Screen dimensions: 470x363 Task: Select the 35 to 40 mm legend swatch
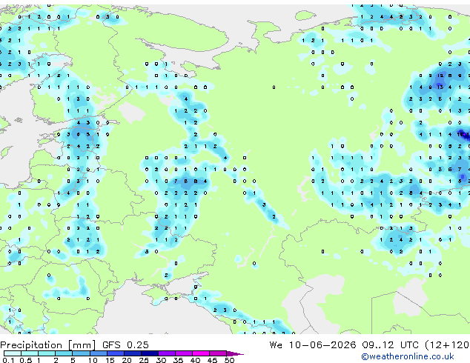pyautogui.click(x=184, y=353)
